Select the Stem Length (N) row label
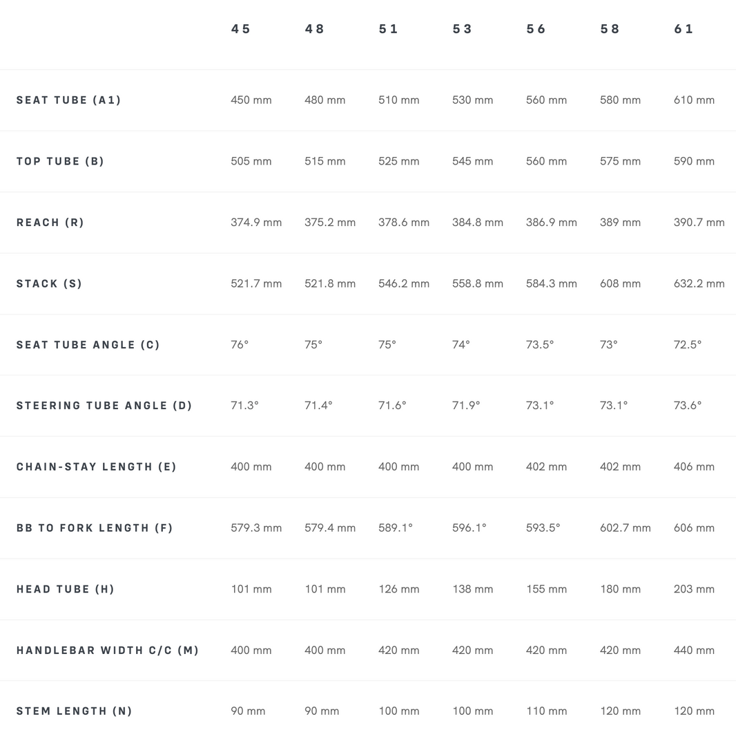This screenshot has width=736, height=739. (75, 711)
